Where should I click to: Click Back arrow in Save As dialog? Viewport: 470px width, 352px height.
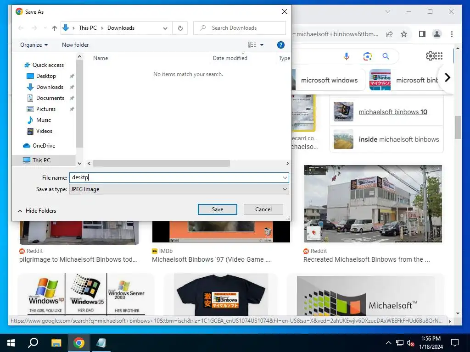point(21,28)
